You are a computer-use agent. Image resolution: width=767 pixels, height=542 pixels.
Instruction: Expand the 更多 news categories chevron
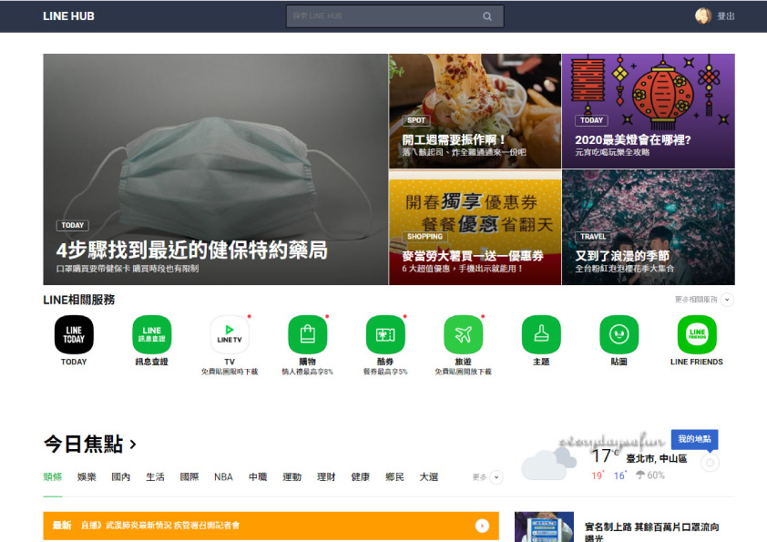tap(496, 477)
